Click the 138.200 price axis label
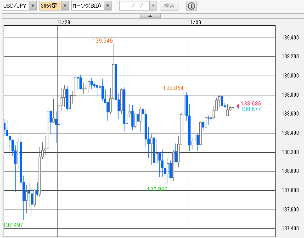This screenshot has height=238, width=304. 290,152
